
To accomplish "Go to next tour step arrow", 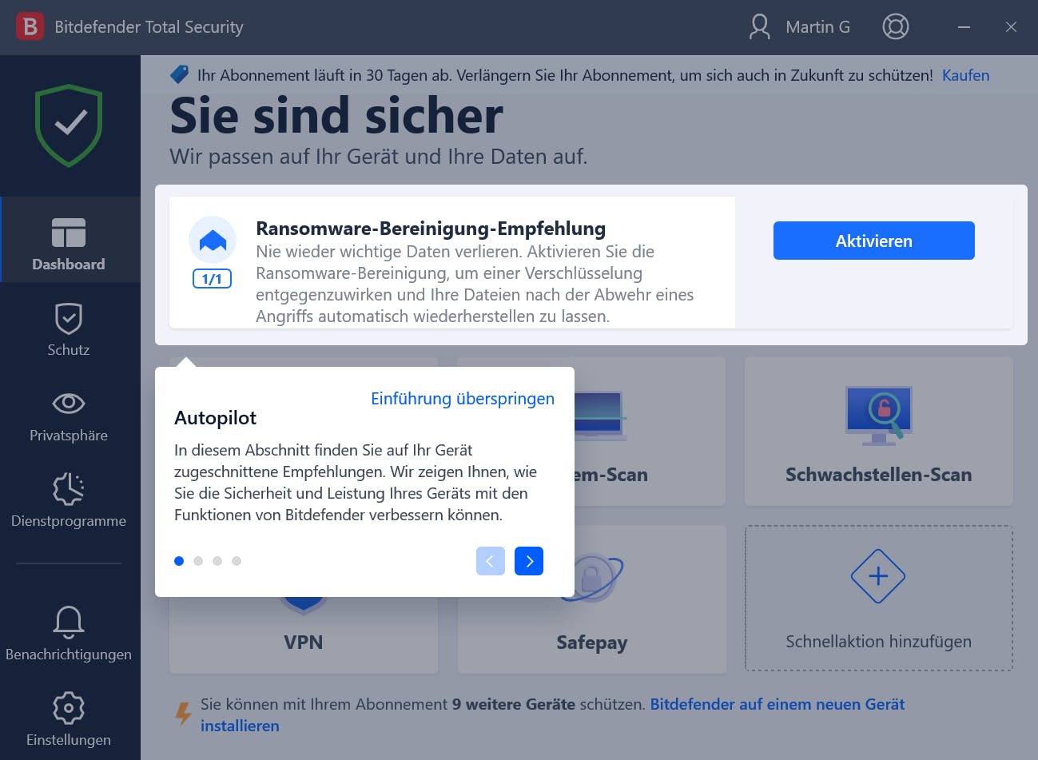I will (x=529, y=561).
